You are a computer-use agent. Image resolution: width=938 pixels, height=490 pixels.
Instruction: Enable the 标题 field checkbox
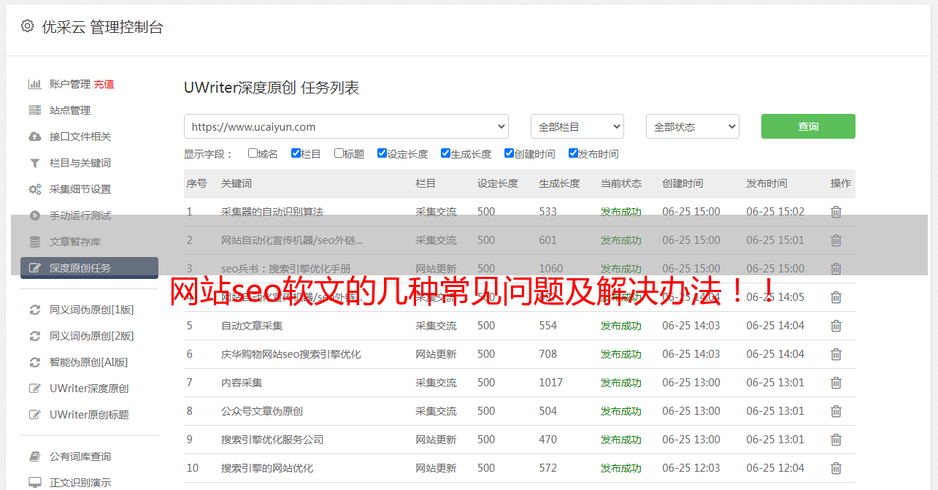(x=339, y=153)
